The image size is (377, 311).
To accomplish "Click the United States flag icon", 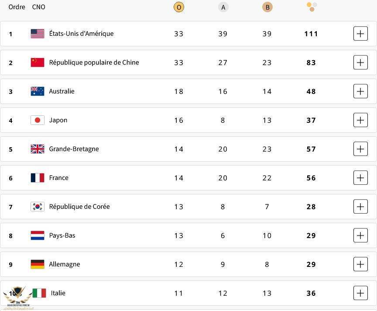I will point(38,34).
